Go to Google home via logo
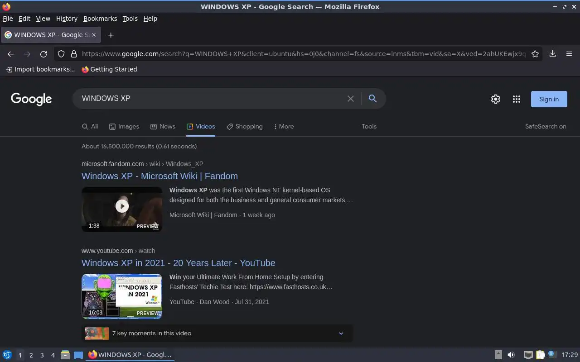The width and height of the screenshot is (580, 362). point(31,99)
